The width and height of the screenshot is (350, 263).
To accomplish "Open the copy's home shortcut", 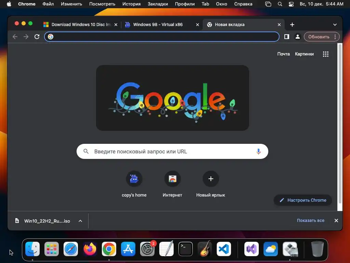I will pos(134,184).
